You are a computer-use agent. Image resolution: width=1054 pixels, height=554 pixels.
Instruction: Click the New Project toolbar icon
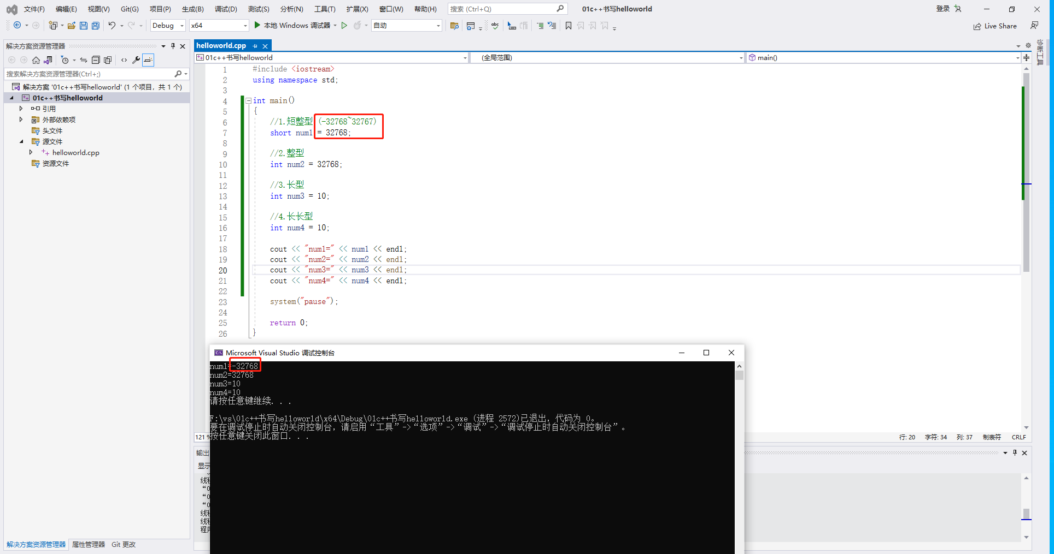coord(53,25)
